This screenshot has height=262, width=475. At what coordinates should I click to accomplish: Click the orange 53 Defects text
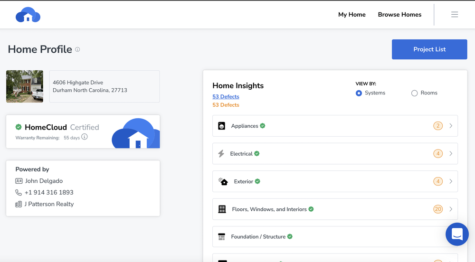[x=226, y=105]
